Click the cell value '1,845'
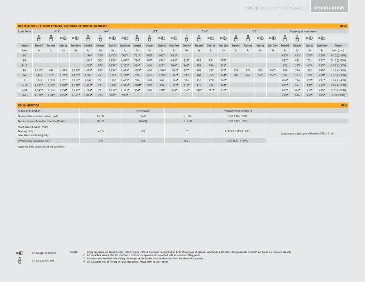The image size is (365, 282). tap(63, 70)
